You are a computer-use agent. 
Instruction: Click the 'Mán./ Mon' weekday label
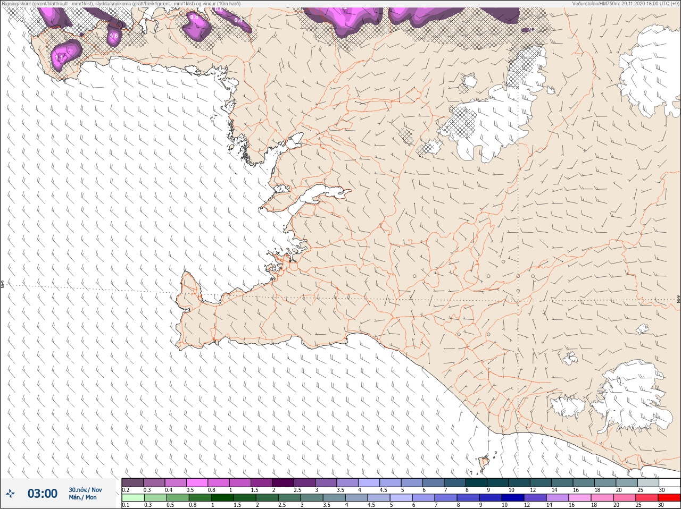(82, 497)
